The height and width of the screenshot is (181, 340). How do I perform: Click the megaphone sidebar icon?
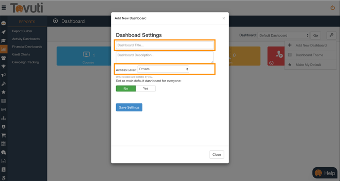[x=3, y=75]
